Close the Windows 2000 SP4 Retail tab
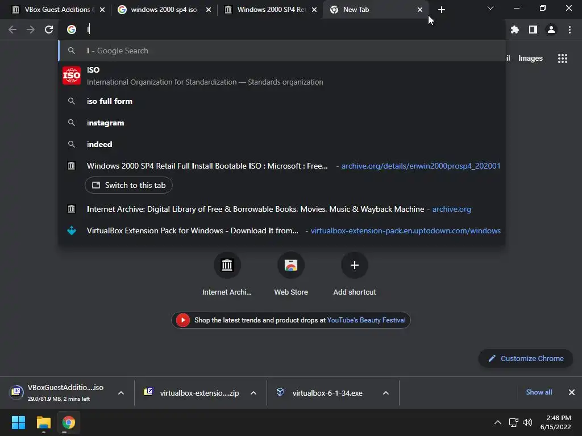The image size is (582, 436). pyautogui.click(x=314, y=10)
